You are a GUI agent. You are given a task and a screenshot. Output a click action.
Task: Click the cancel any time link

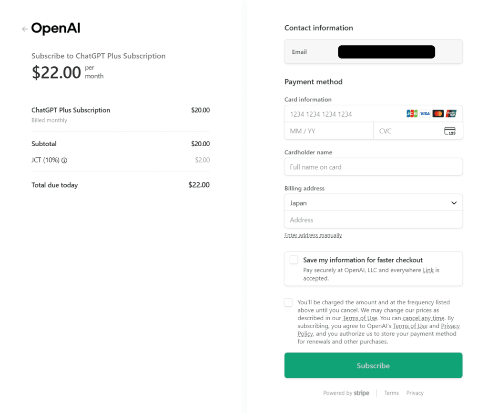click(423, 318)
